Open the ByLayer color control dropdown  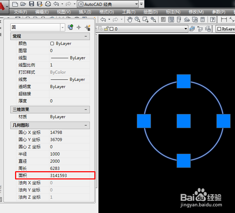(x=225, y=29)
